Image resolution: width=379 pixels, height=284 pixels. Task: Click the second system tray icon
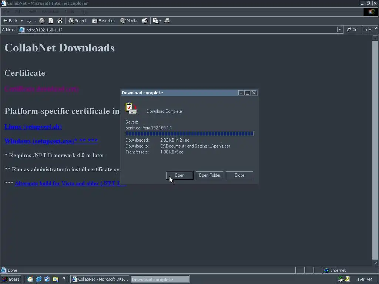tap(348, 279)
